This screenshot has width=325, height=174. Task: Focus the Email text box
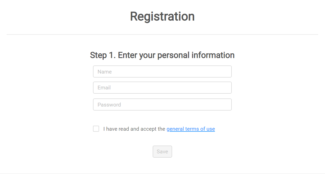[x=162, y=88]
